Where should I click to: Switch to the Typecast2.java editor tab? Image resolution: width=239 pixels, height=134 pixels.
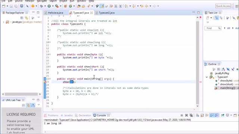pos(106,13)
